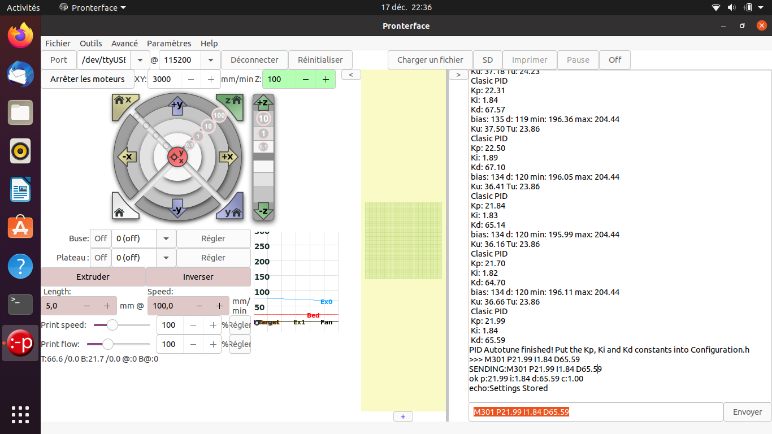Open the Pronterface app menu in the top bar
The width and height of the screenshot is (772, 434).
(x=93, y=7)
